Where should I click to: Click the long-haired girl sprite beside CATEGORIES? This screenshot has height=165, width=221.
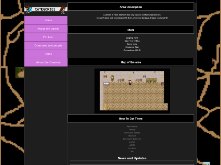click(x=63, y=10)
